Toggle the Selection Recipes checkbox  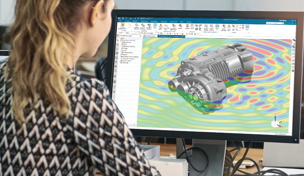point(123,46)
